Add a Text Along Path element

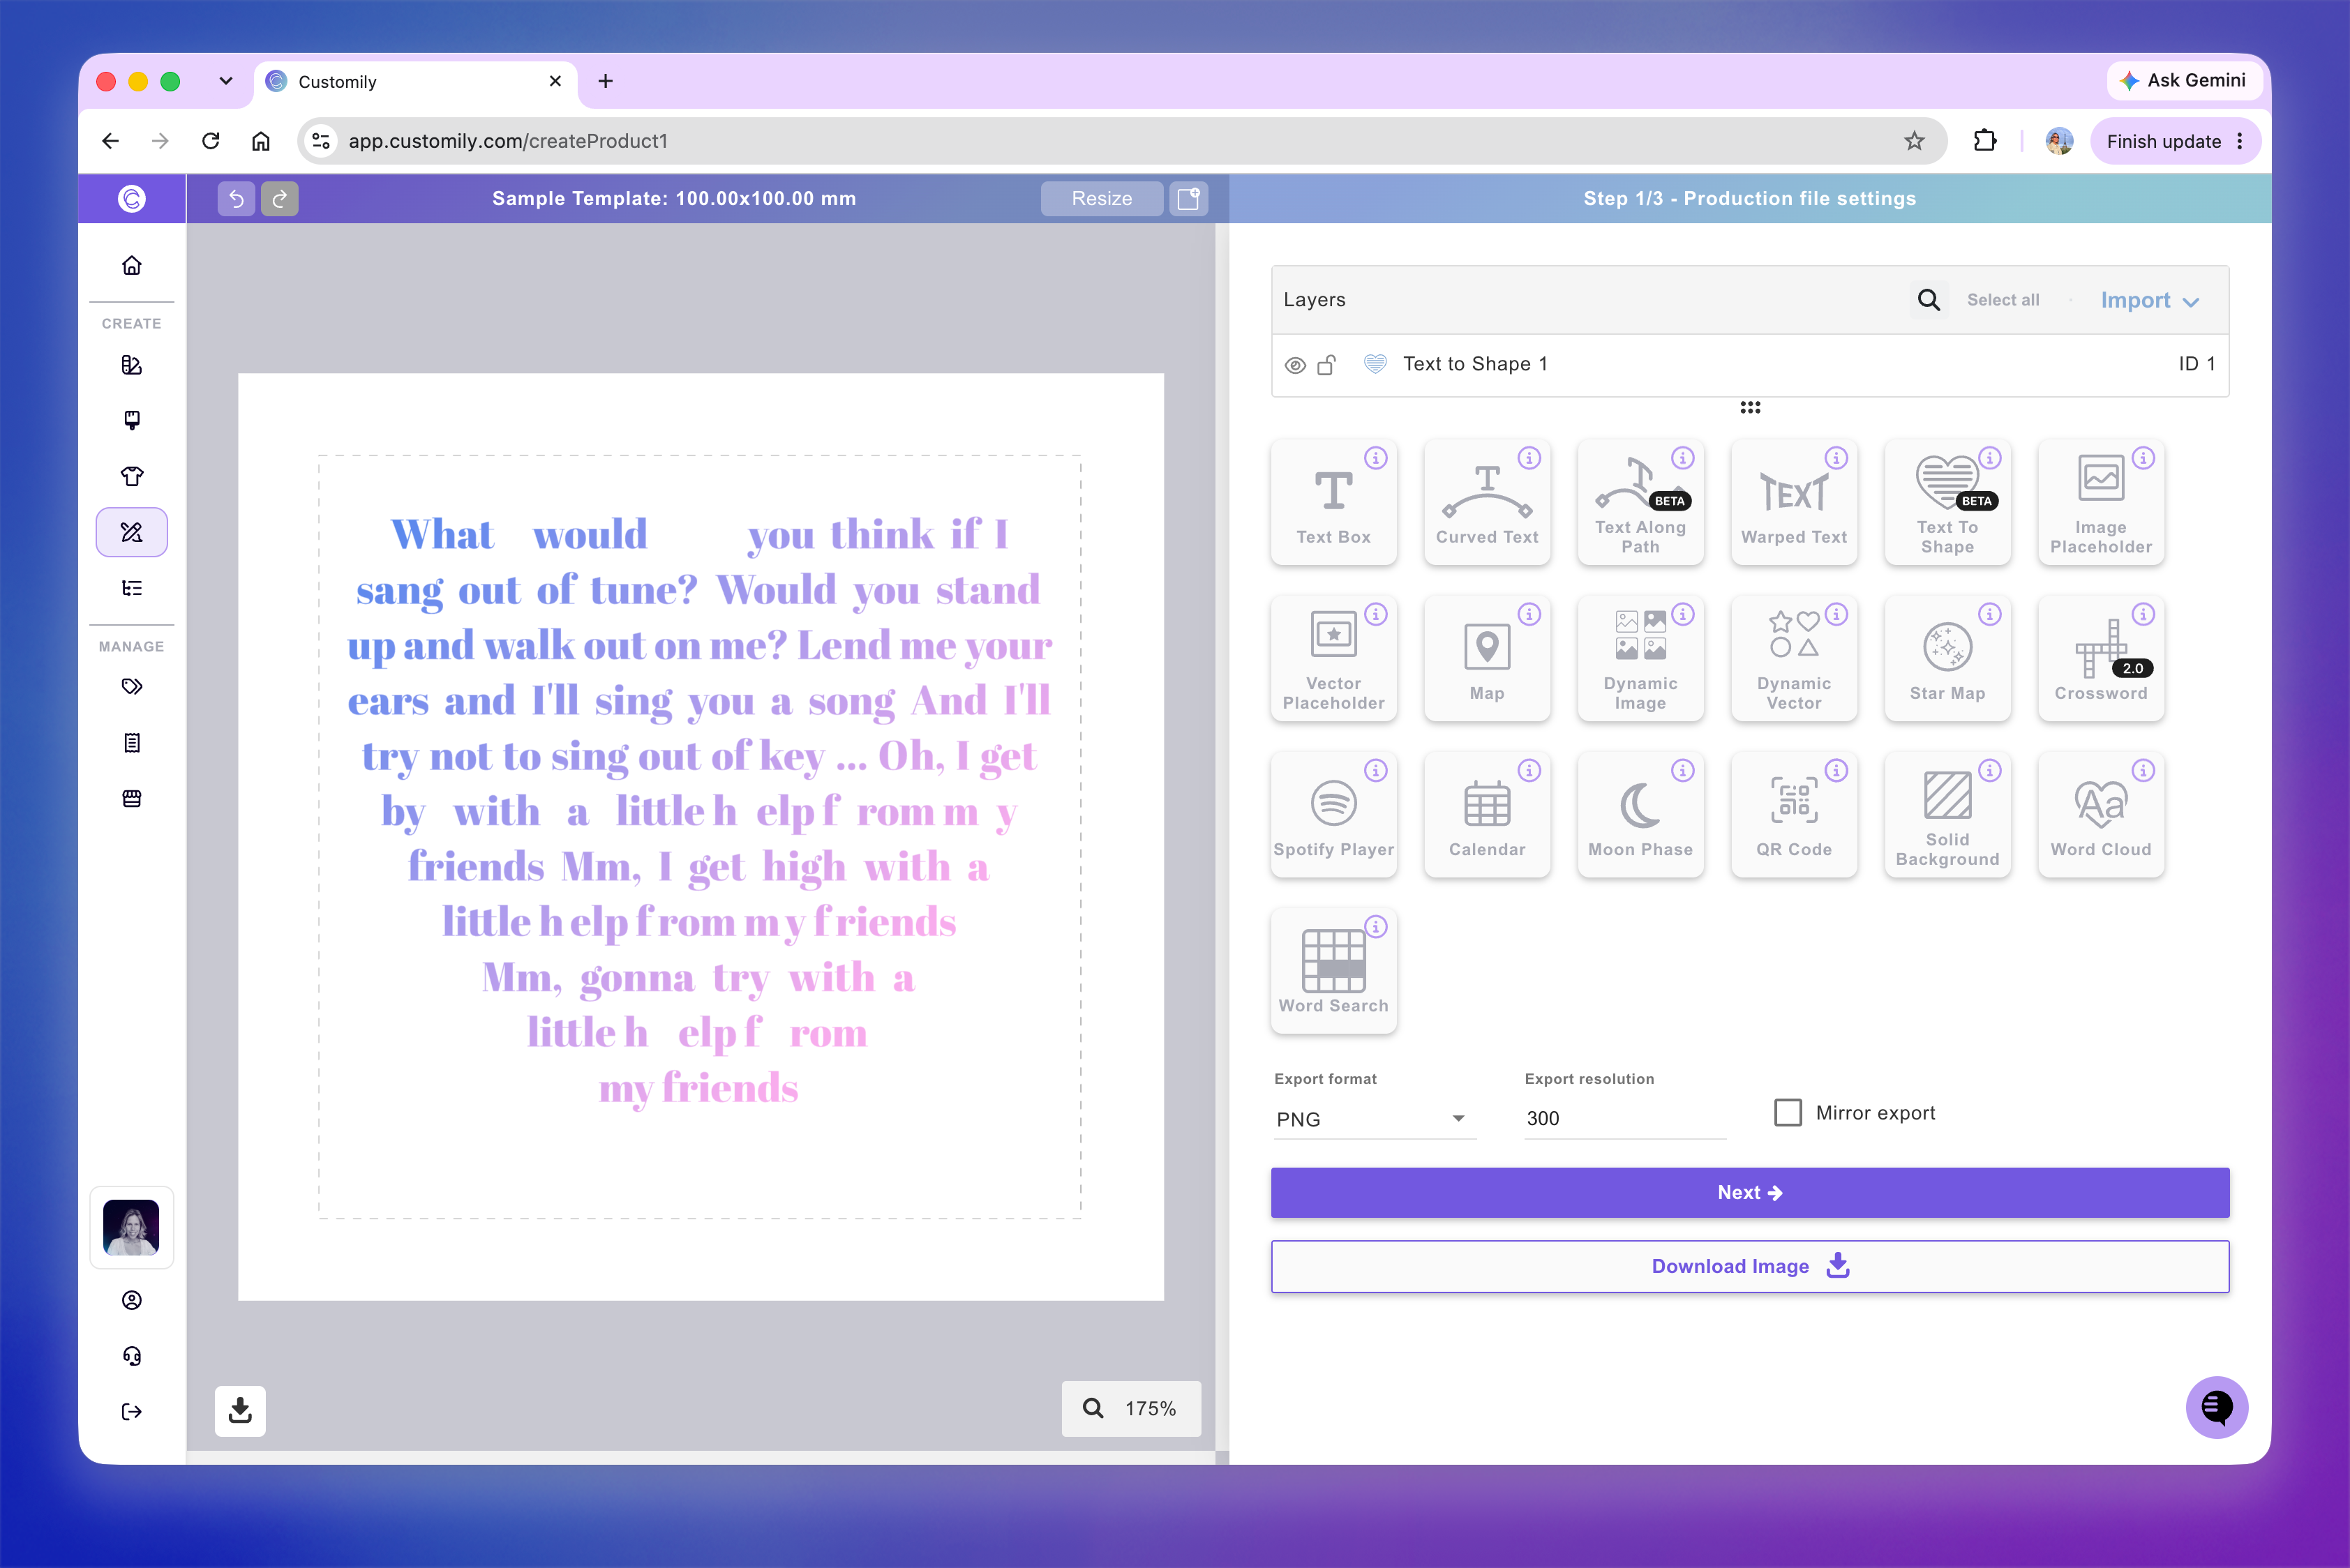click(1640, 503)
